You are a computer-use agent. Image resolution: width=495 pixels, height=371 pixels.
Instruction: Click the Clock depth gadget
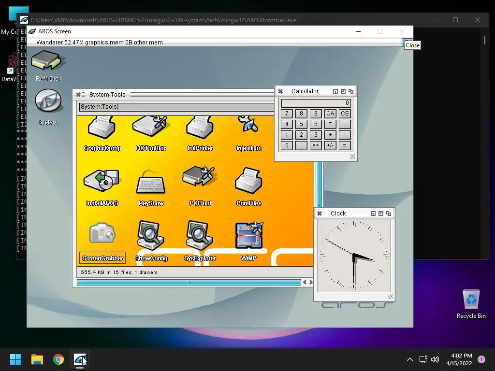tap(389, 214)
